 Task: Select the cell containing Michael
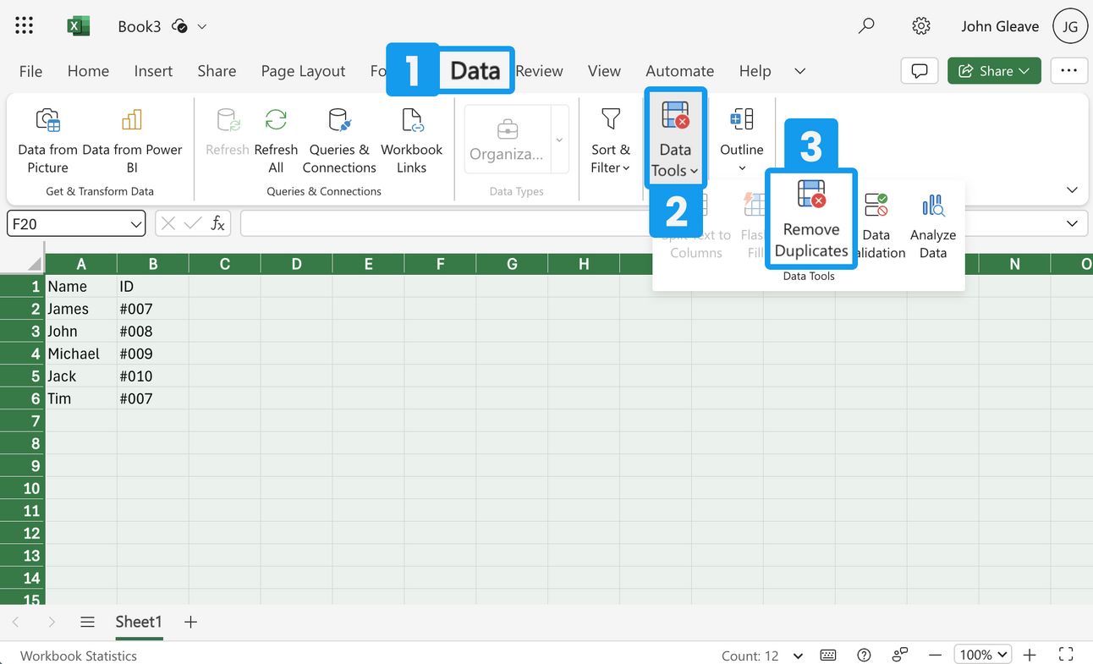click(81, 354)
